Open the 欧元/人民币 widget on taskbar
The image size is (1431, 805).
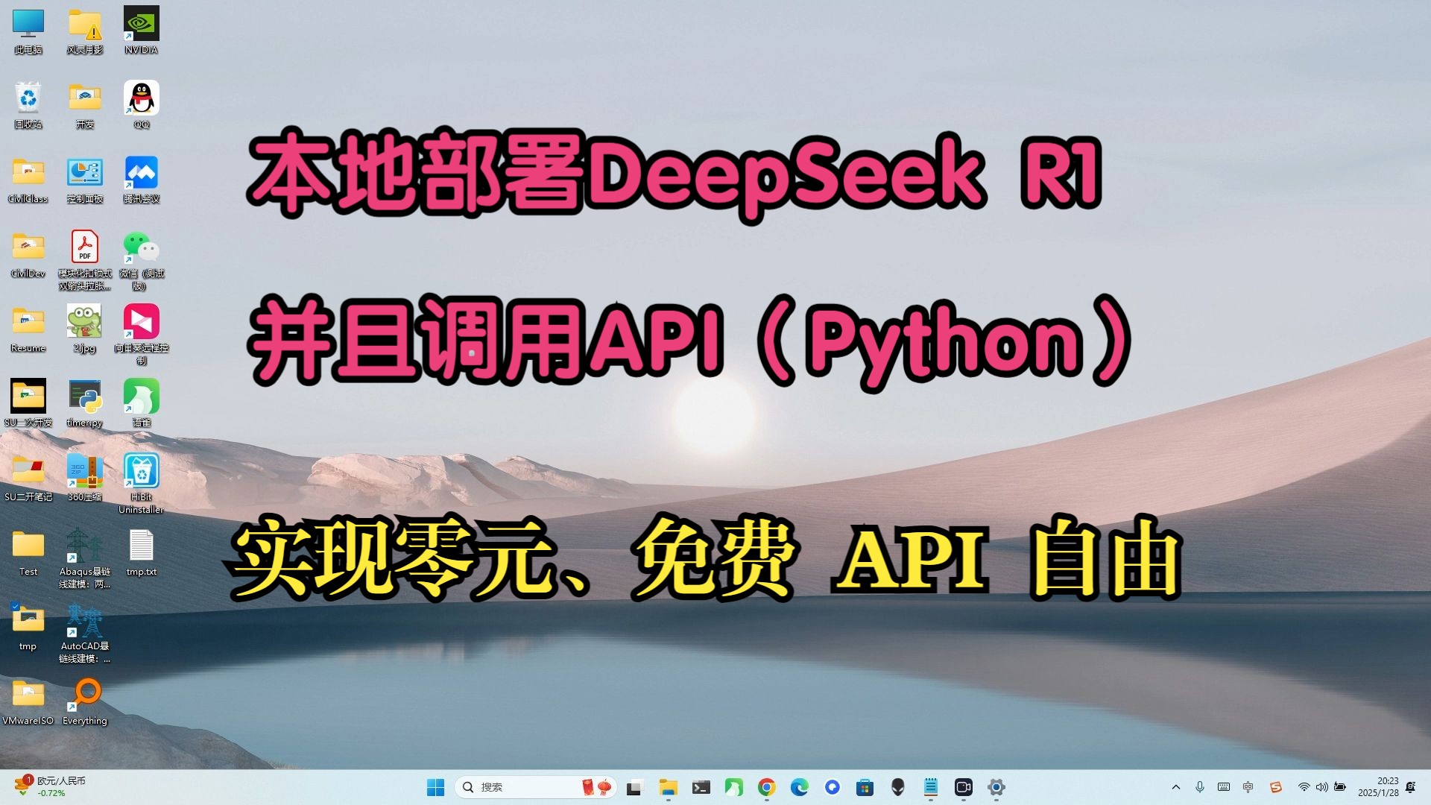pos(51,786)
